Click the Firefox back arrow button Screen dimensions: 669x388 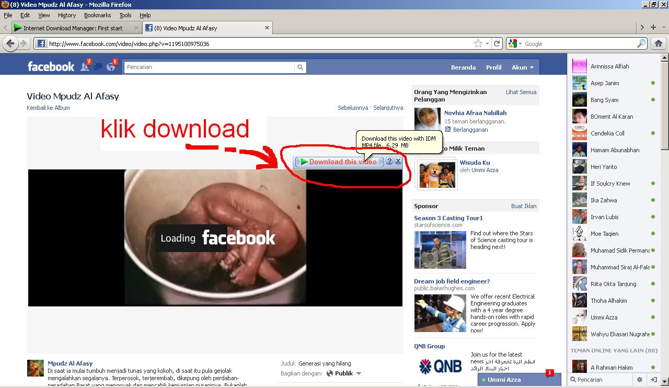tap(10, 44)
